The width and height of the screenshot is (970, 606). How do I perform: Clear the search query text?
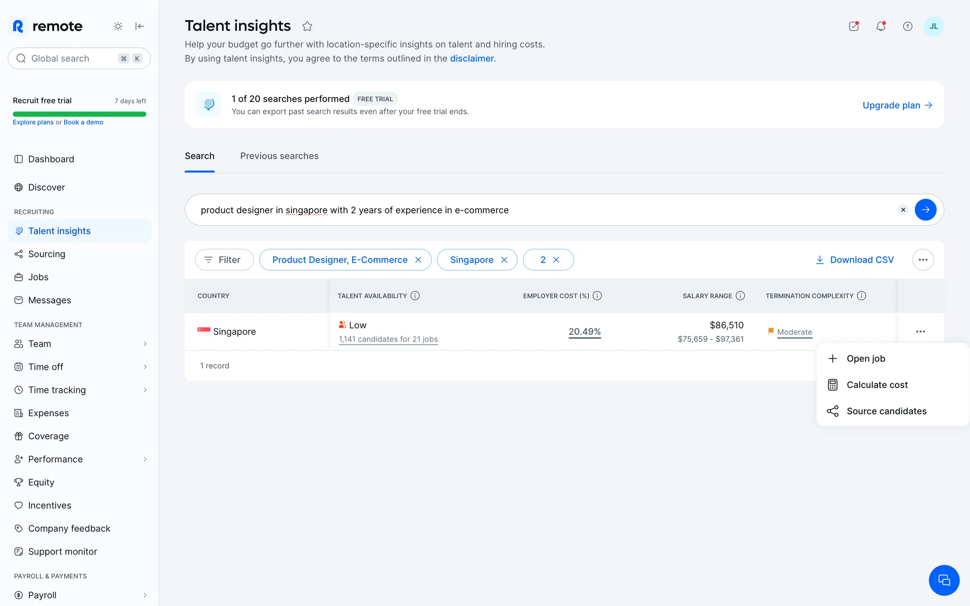pos(903,210)
